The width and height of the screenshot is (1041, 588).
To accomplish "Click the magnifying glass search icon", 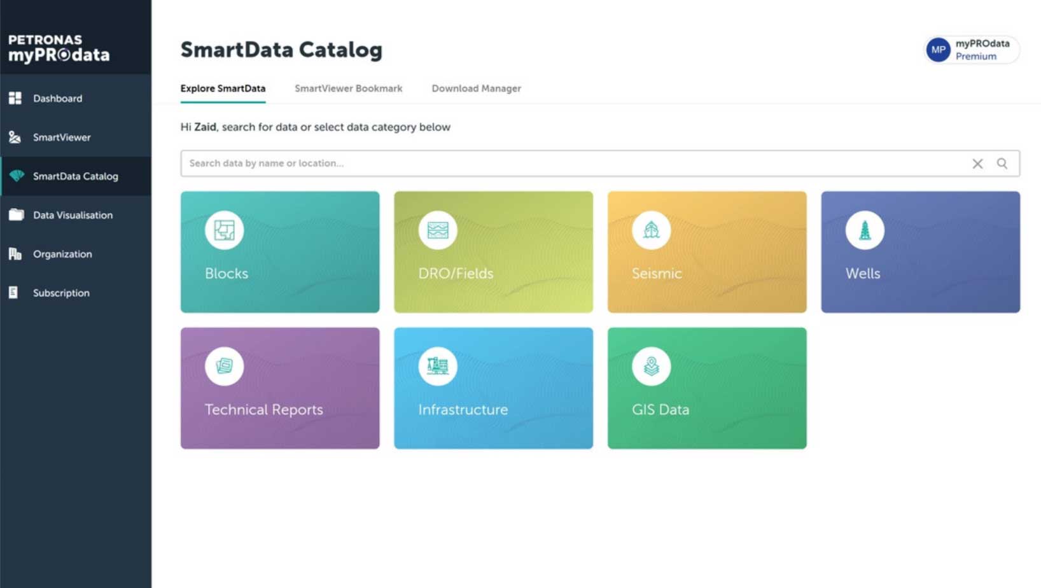I will tap(1002, 164).
